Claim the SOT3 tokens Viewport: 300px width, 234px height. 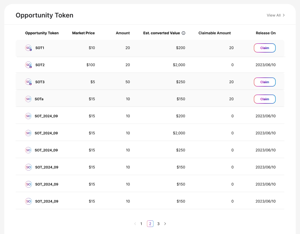(264, 82)
